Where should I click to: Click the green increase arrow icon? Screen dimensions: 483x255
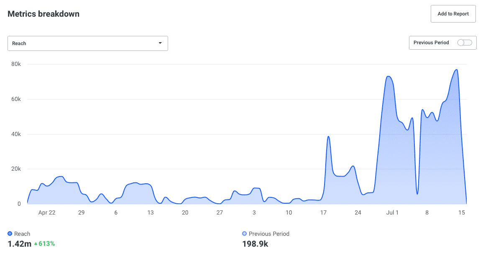37,244
